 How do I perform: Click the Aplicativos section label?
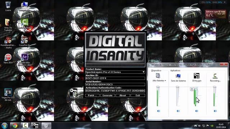175,71
